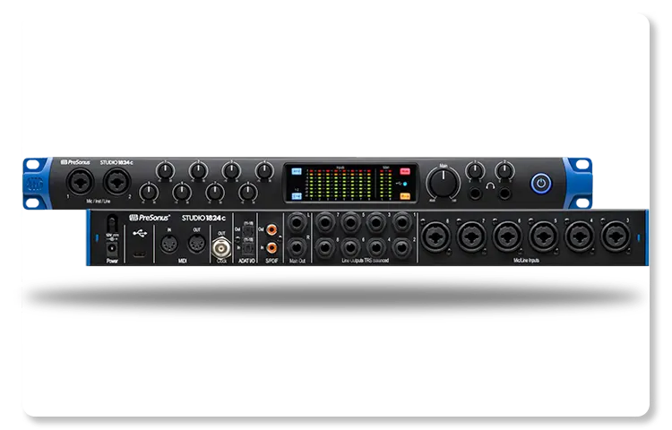Image resolution: width=672 pixels, height=430 pixels.
Task: Click the headphone level knob 1
Action: tap(475, 170)
